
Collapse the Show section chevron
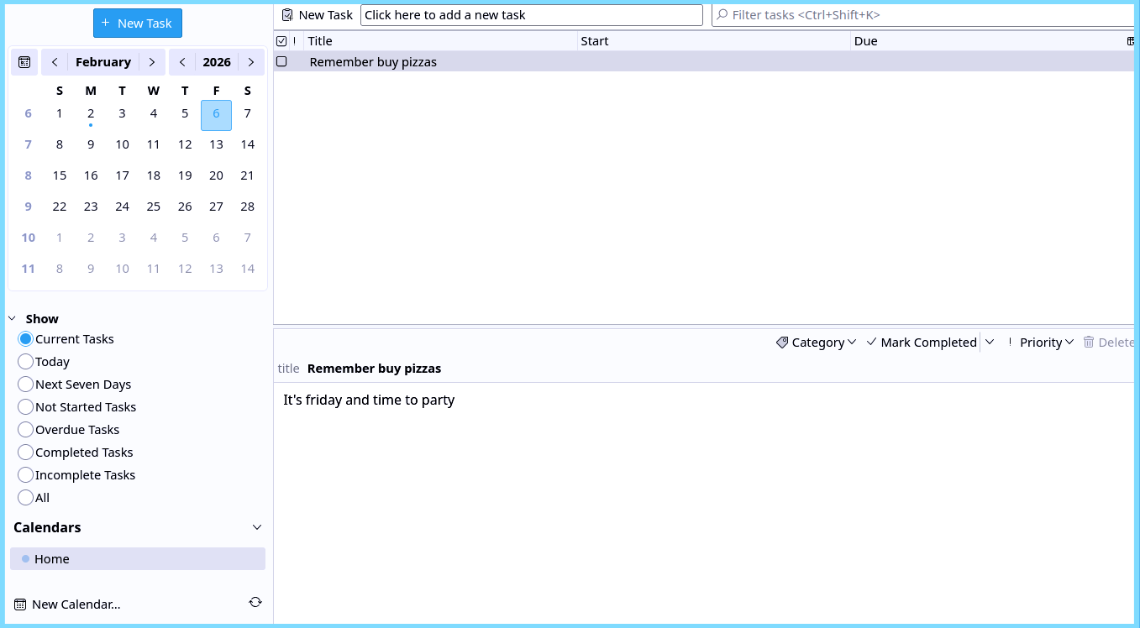click(x=11, y=317)
